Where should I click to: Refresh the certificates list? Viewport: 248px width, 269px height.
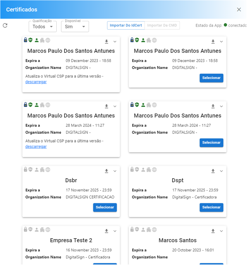5,25
